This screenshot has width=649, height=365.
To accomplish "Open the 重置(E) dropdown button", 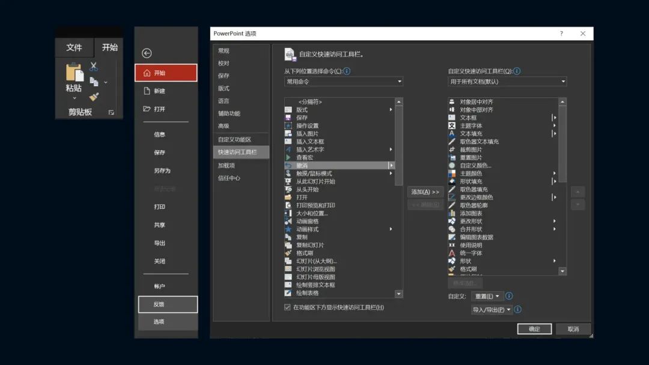I will click(x=487, y=296).
